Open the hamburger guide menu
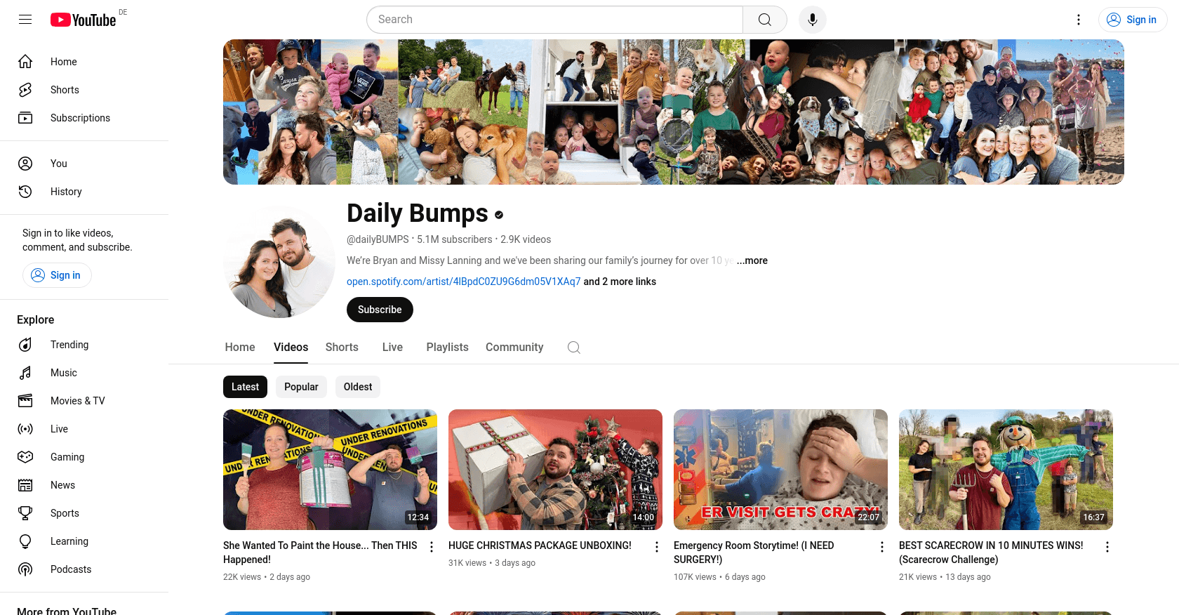 pyautogui.click(x=25, y=20)
